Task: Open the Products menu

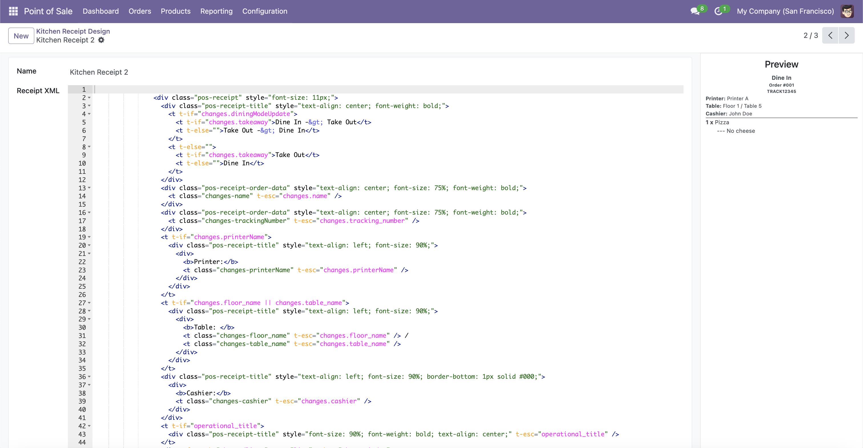Action: point(176,11)
